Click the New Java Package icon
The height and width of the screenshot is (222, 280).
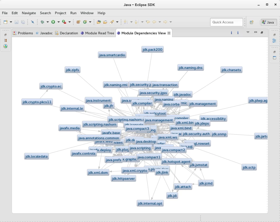tap(78, 22)
